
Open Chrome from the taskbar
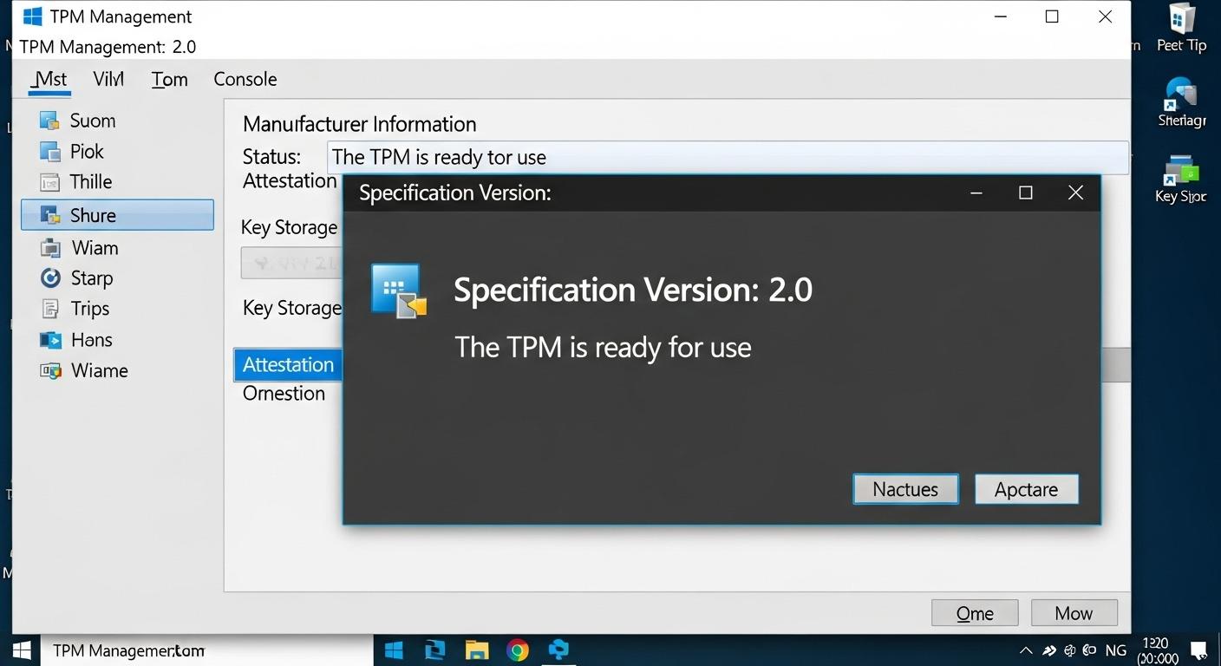click(x=518, y=650)
